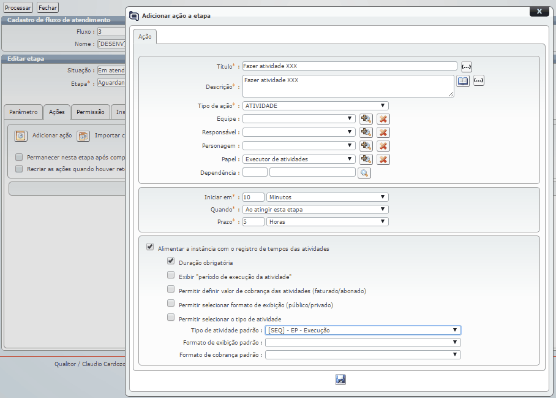
Task: Switch to the Permissão tab
Action: (x=91, y=112)
